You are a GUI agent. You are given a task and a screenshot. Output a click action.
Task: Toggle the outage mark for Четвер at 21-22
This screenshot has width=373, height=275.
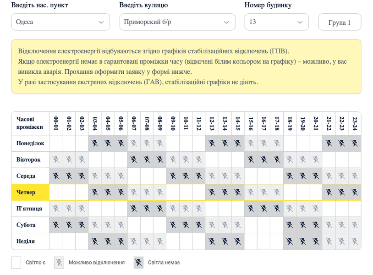[329, 192]
